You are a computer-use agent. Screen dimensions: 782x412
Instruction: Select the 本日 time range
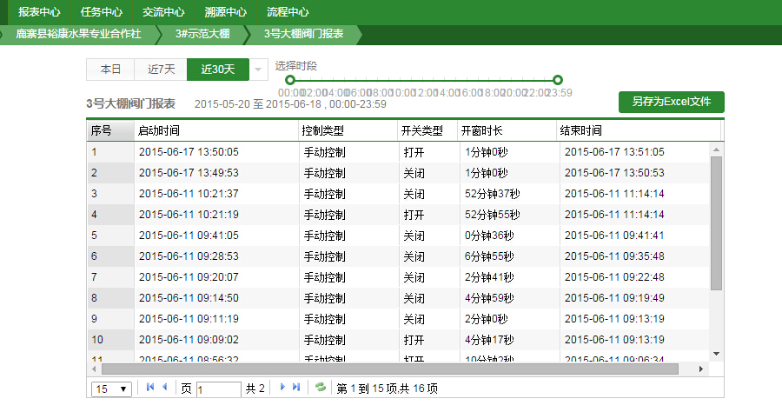click(110, 70)
